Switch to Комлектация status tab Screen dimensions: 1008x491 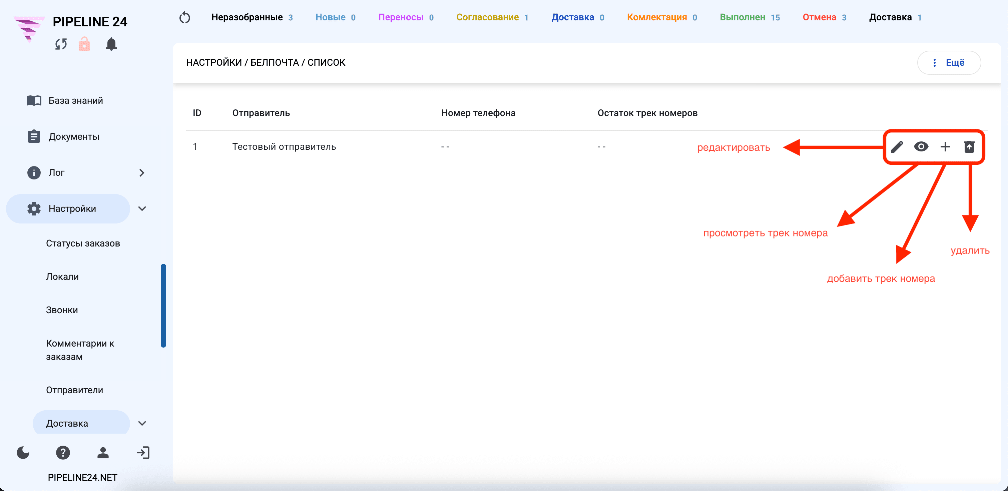coord(662,17)
